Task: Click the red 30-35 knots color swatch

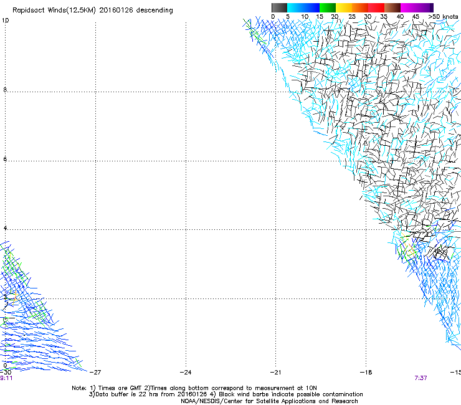Action: [376, 7]
